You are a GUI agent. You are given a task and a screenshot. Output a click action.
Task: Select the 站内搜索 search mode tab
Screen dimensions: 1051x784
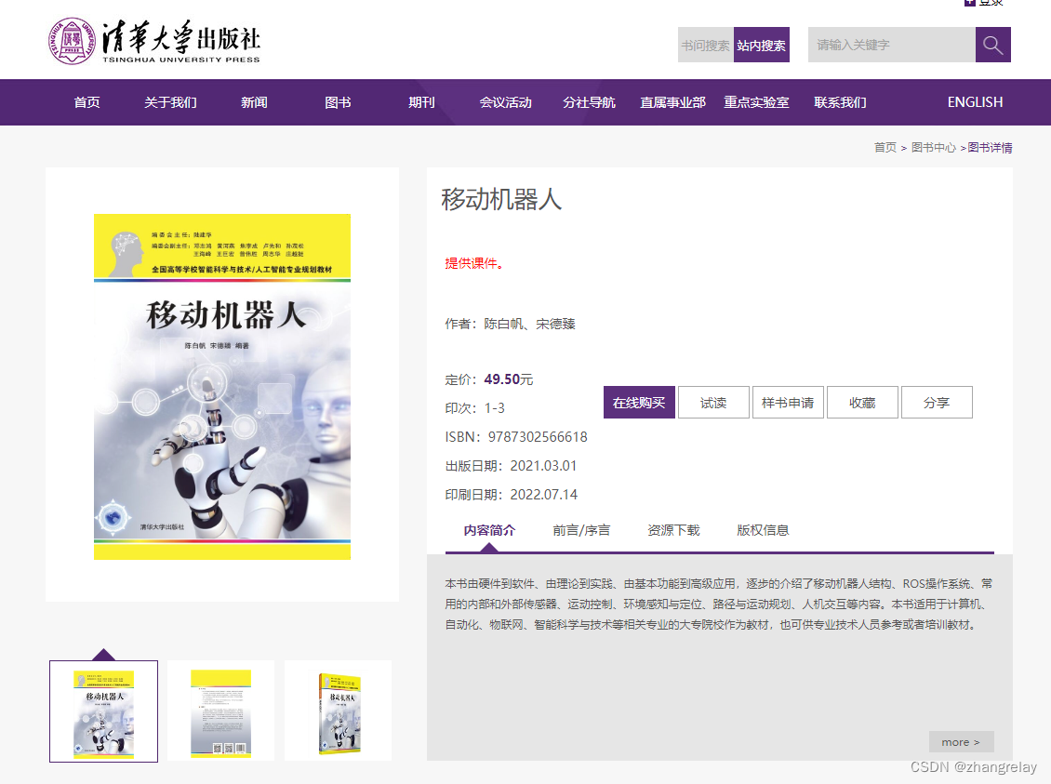point(762,45)
